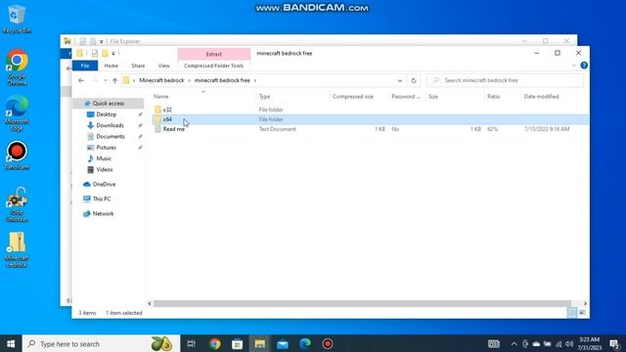Image resolution: width=626 pixels, height=352 pixels.
Task: Expand breadcrumb arrow after minecraft bedrock free
Action: 255,80
